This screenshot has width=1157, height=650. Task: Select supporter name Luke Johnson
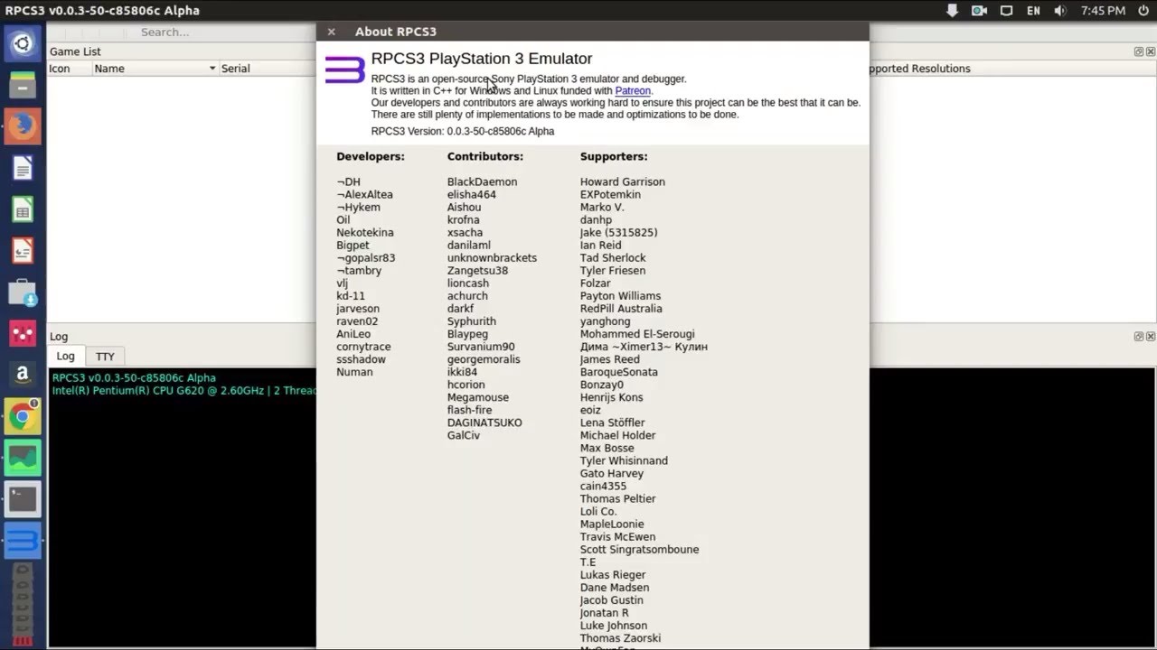614,626
